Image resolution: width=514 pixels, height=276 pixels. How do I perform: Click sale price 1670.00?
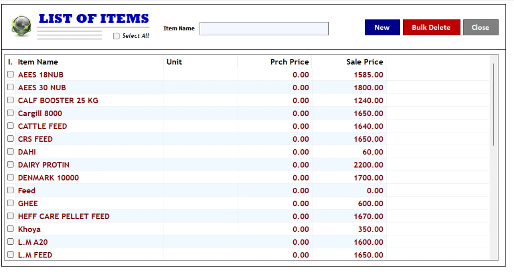[368, 216]
